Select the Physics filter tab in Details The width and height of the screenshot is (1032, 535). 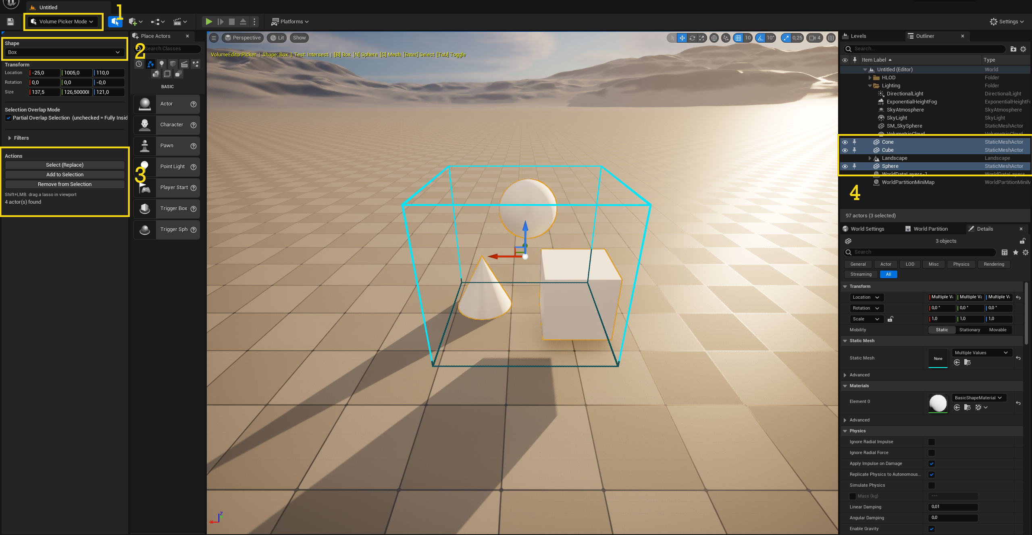(961, 264)
